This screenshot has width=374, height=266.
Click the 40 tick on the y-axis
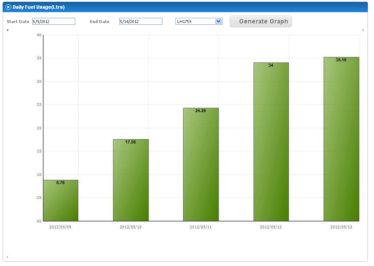39,35
